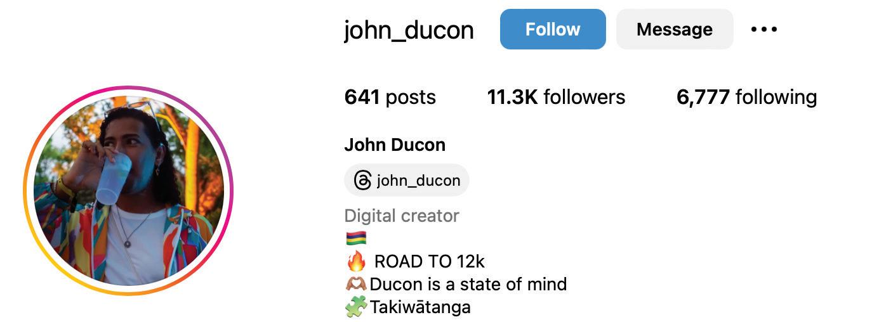Follow the john_ducon account
The height and width of the screenshot is (322, 872).
[553, 29]
